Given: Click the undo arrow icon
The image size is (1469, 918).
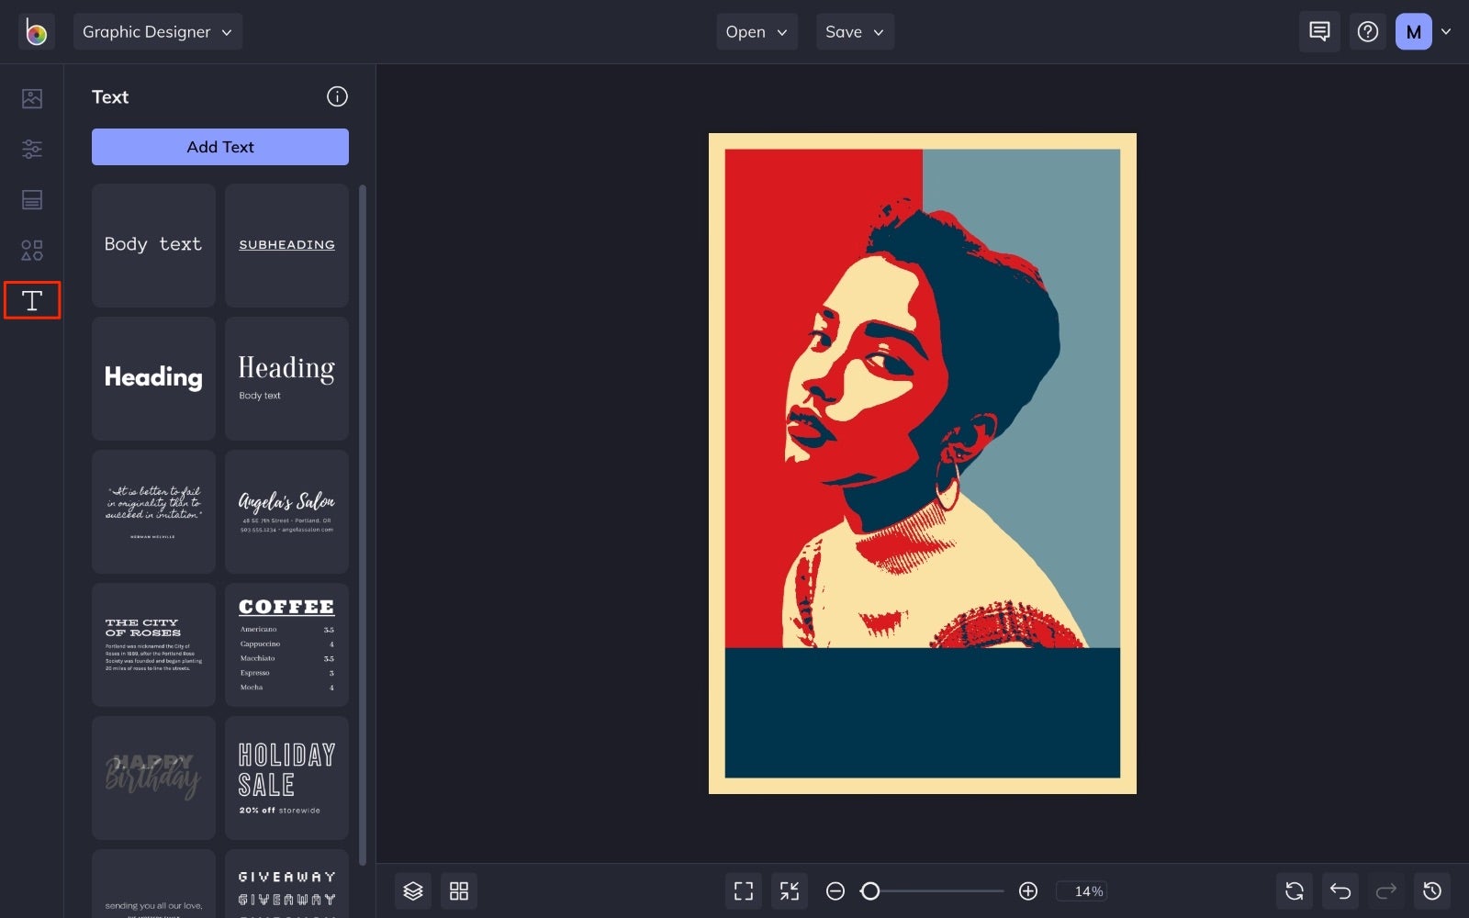Looking at the screenshot, I should (x=1340, y=890).
